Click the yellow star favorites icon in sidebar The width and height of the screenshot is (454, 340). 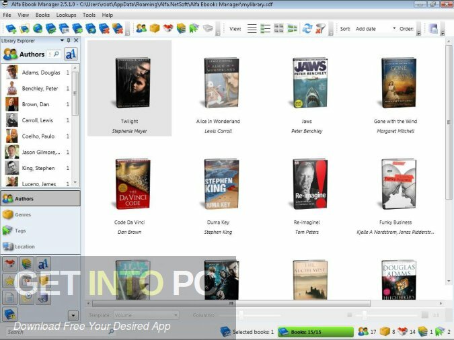click(10, 280)
